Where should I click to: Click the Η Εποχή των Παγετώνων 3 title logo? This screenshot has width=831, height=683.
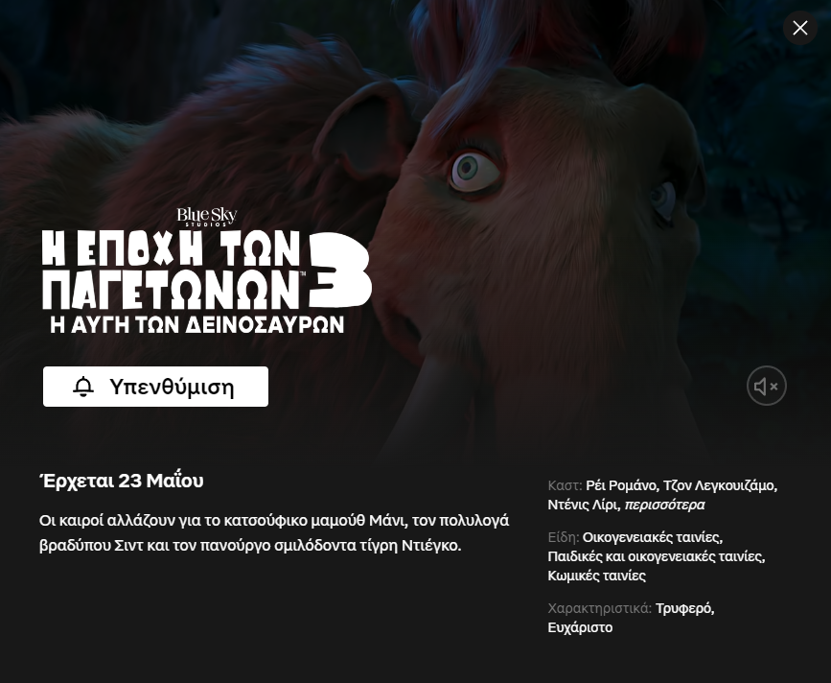[207, 282]
